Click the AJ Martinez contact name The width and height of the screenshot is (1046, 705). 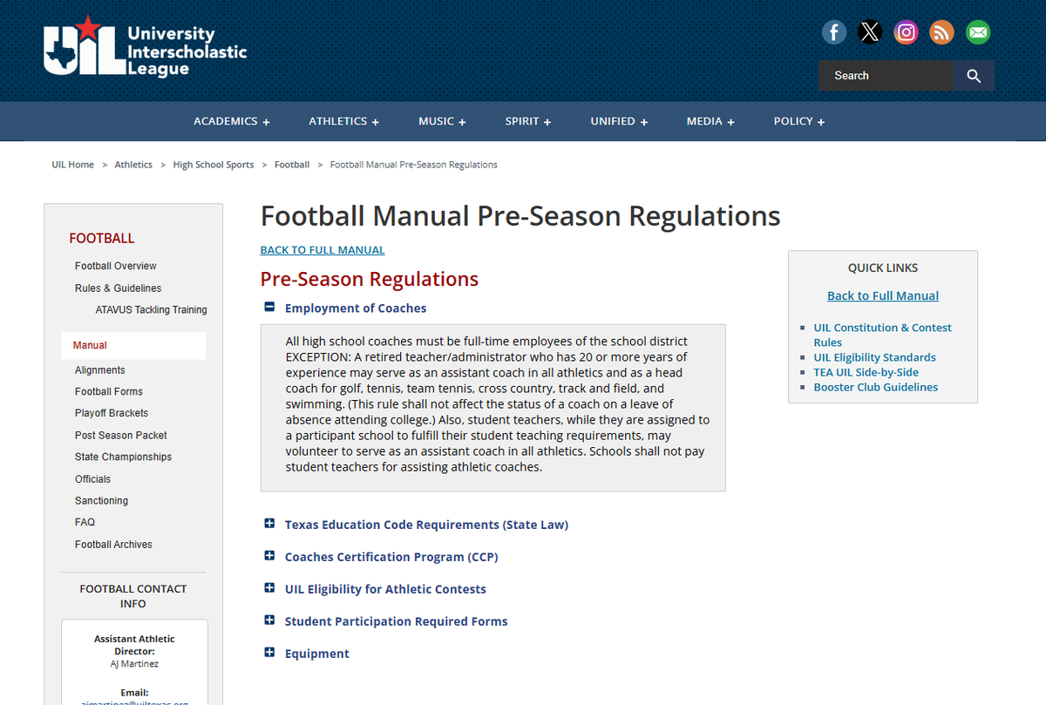pyautogui.click(x=134, y=664)
